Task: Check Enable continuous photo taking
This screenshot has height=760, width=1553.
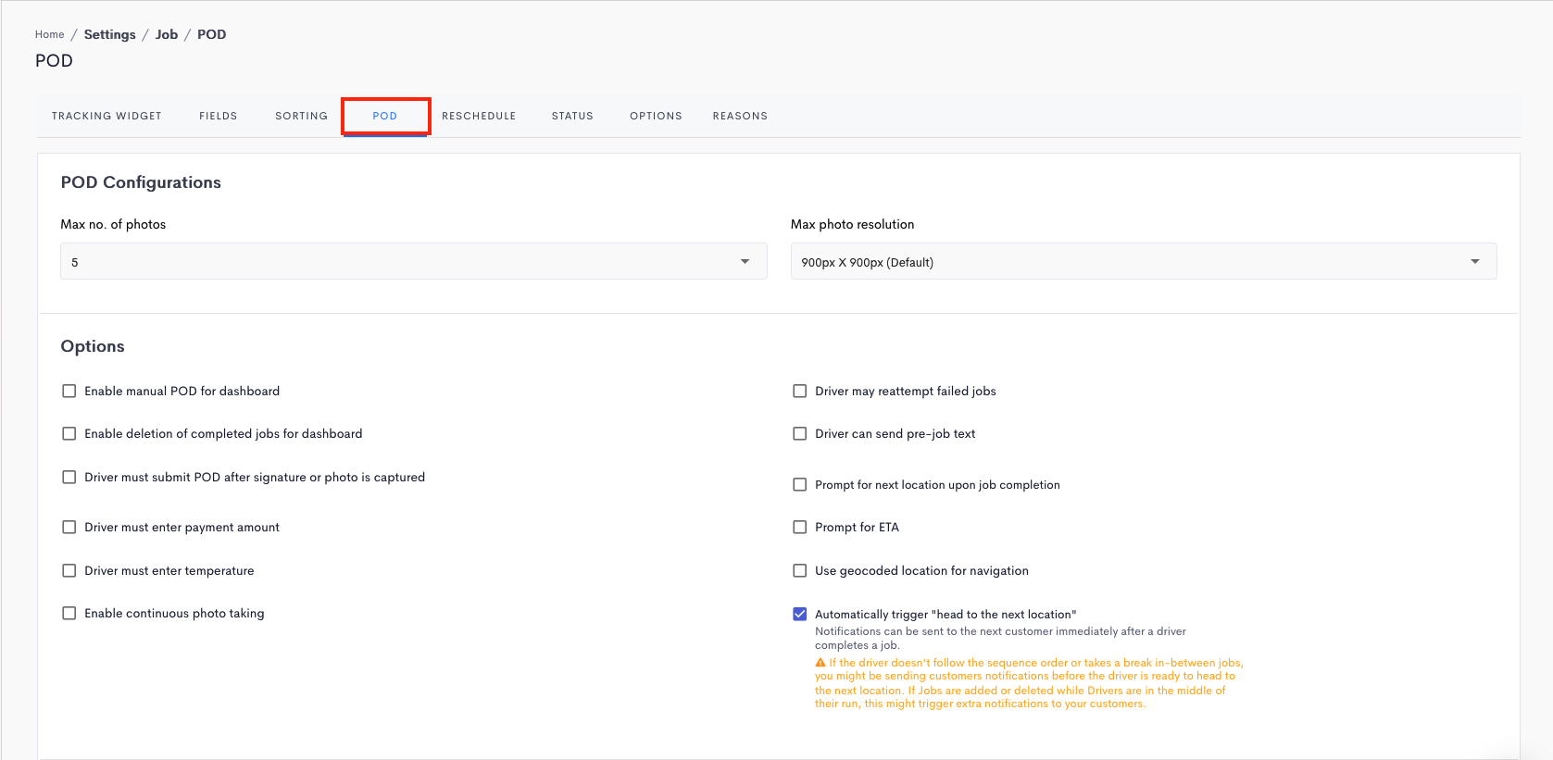Action: (x=69, y=613)
